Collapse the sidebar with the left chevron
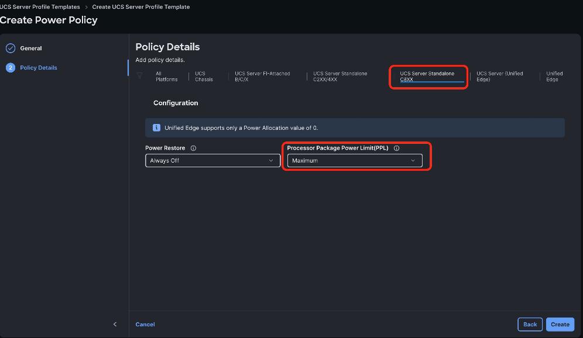The width and height of the screenshot is (583, 338). coord(115,324)
